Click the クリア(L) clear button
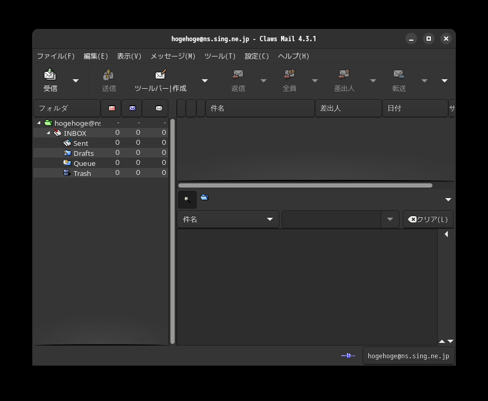Viewport: 488px width, 401px height. click(x=428, y=219)
